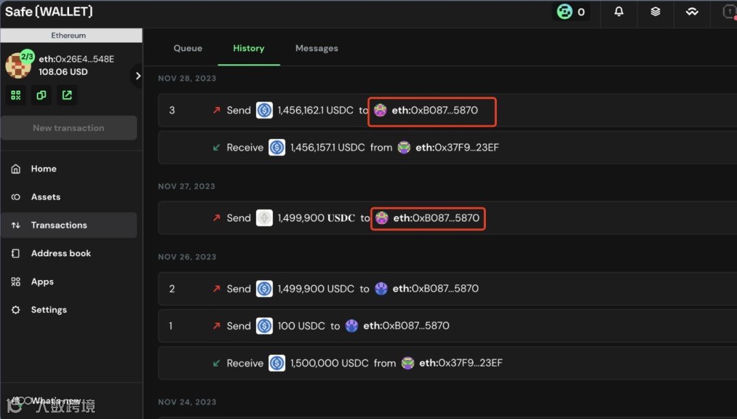737x419 pixels.
Task: Click the Safe {WALLET} logo
Action: pyautogui.click(x=49, y=12)
